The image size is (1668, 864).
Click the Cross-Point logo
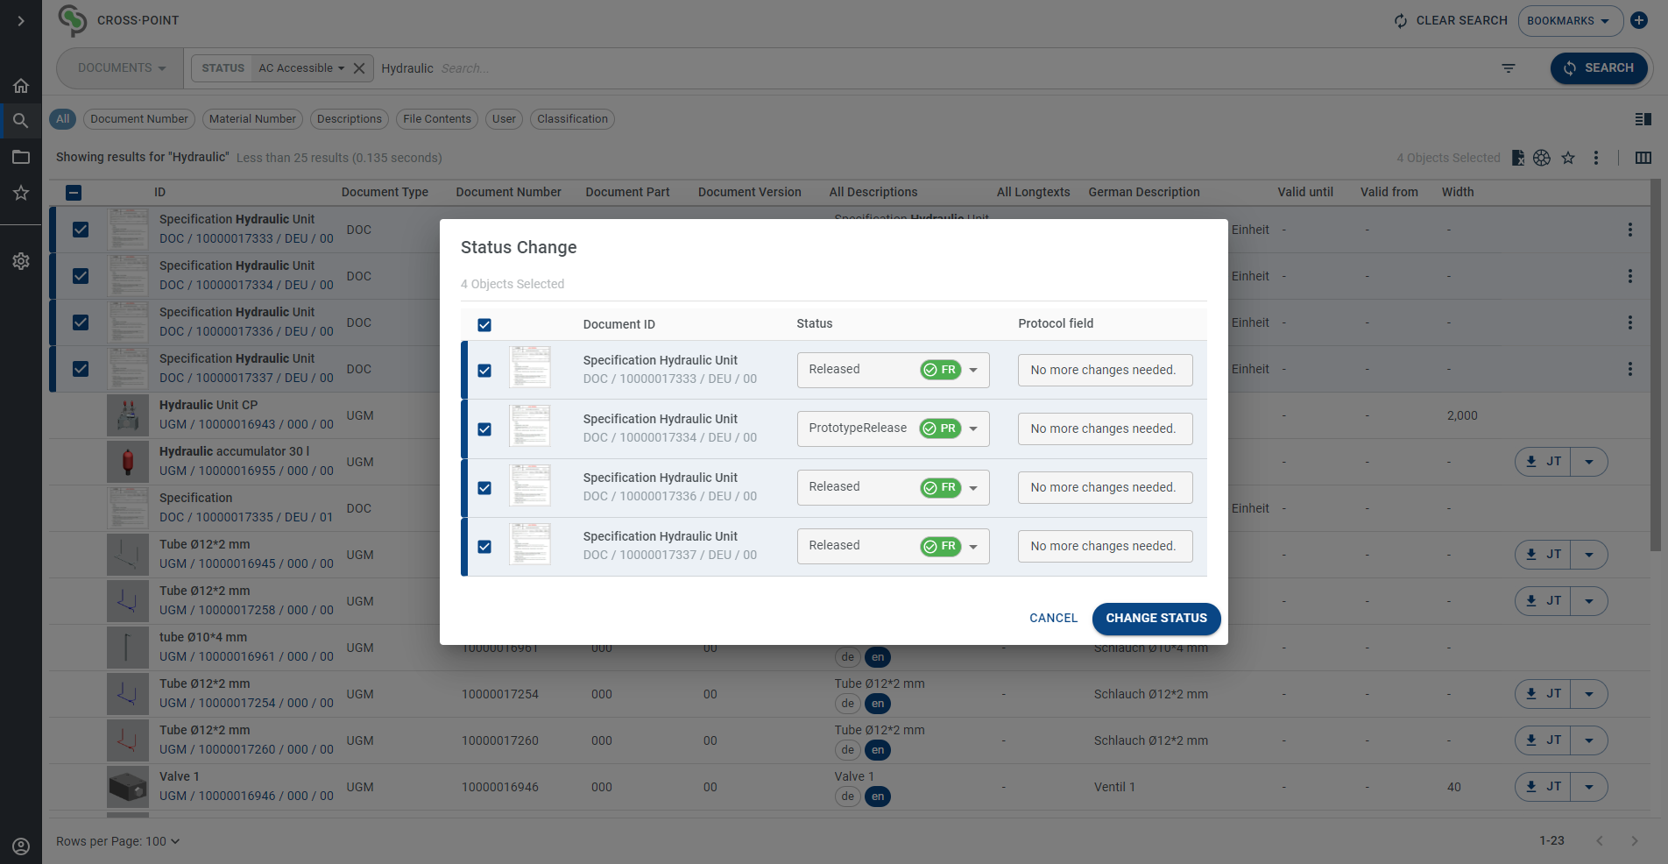coord(73,20)
